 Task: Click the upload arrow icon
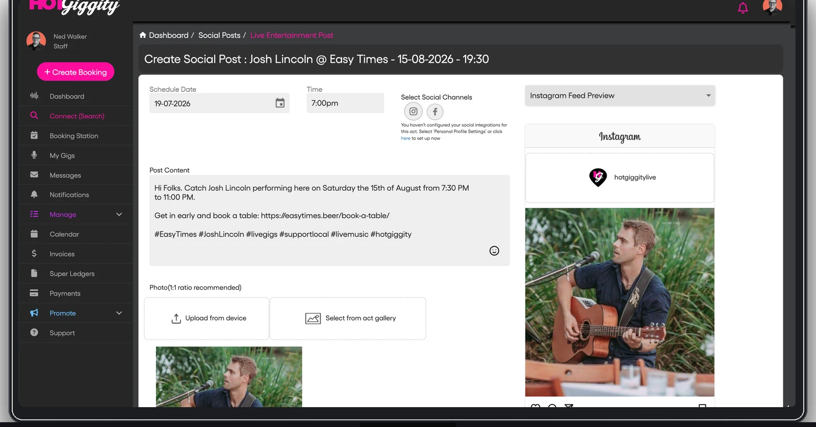pos(176,318)
